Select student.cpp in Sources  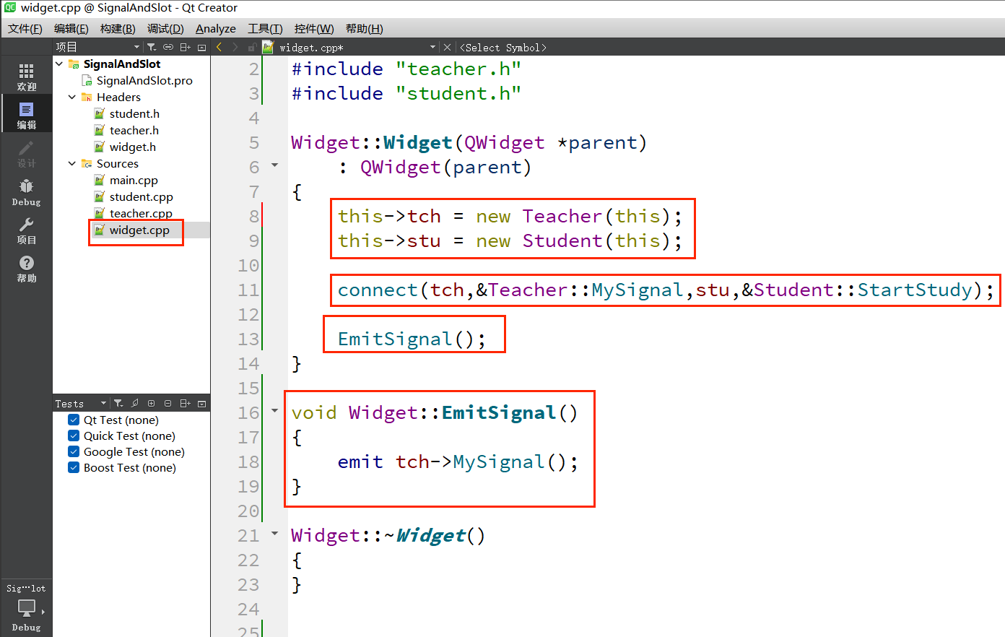click(x=142, y=196)
